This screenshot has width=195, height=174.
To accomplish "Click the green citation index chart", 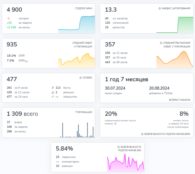I will point(175,25).
